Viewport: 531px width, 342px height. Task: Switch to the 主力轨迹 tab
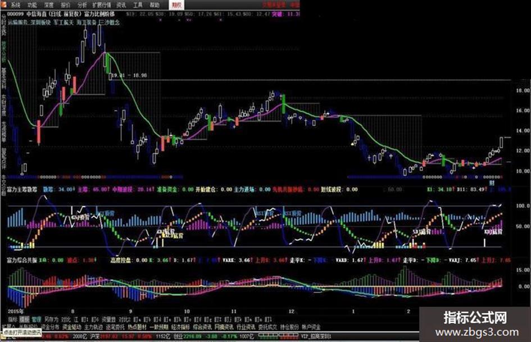pyautogui.click(x=93, y=327)
